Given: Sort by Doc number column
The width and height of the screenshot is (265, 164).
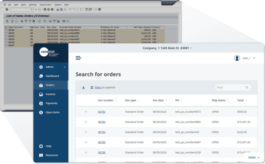Looking at the screenshot, I should click(107, 100).
